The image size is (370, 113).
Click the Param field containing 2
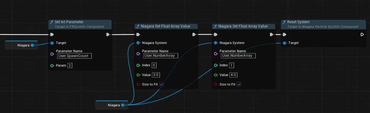[70, 65]
